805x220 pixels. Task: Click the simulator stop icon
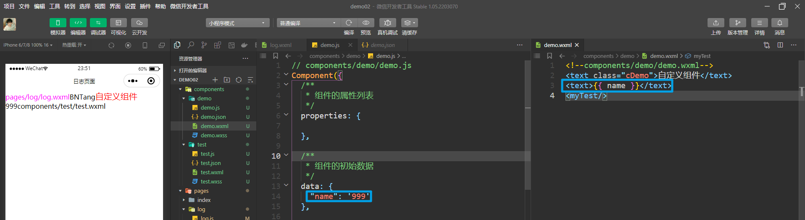tap(128, 45)
